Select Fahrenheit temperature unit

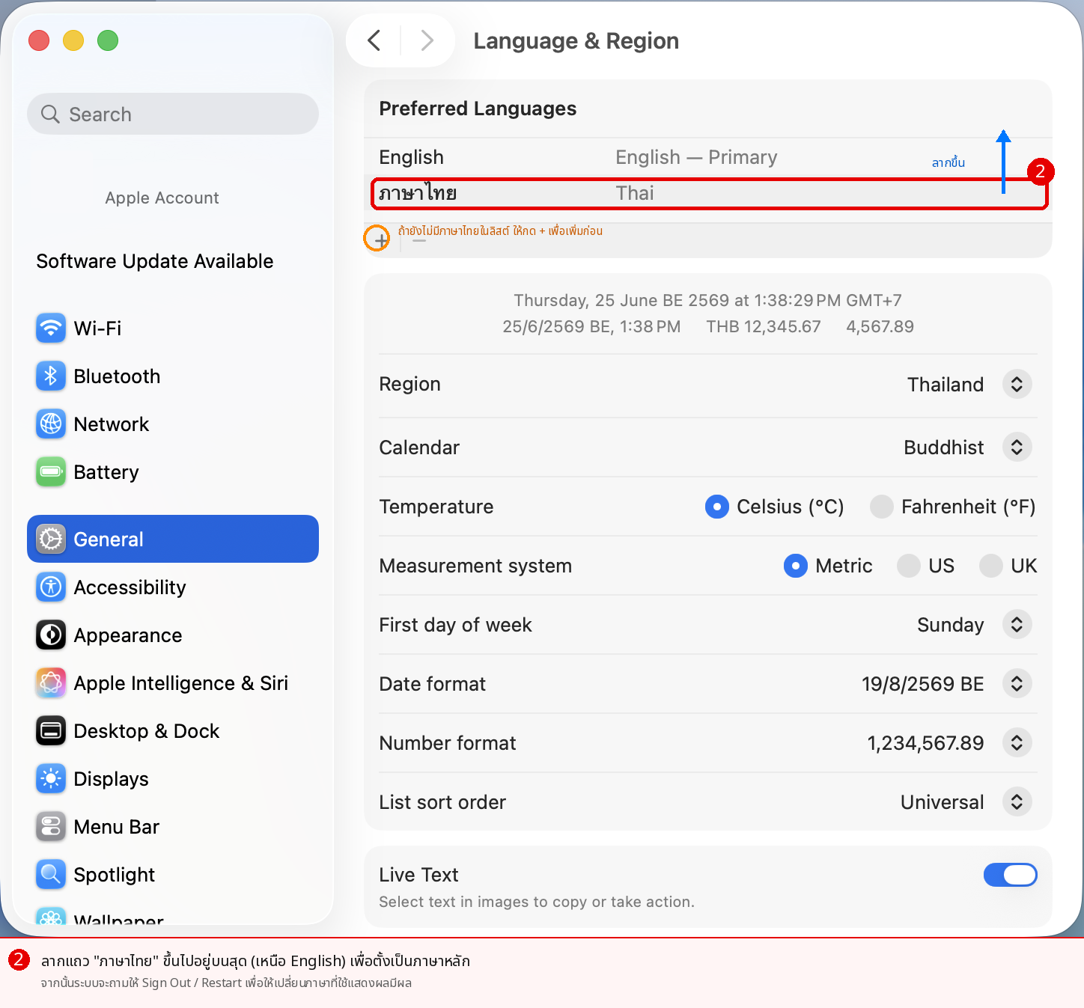882,507
